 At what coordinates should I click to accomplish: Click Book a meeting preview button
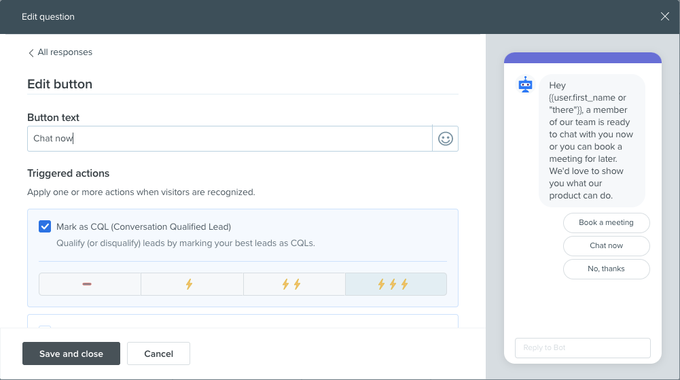tap(606, 222)
